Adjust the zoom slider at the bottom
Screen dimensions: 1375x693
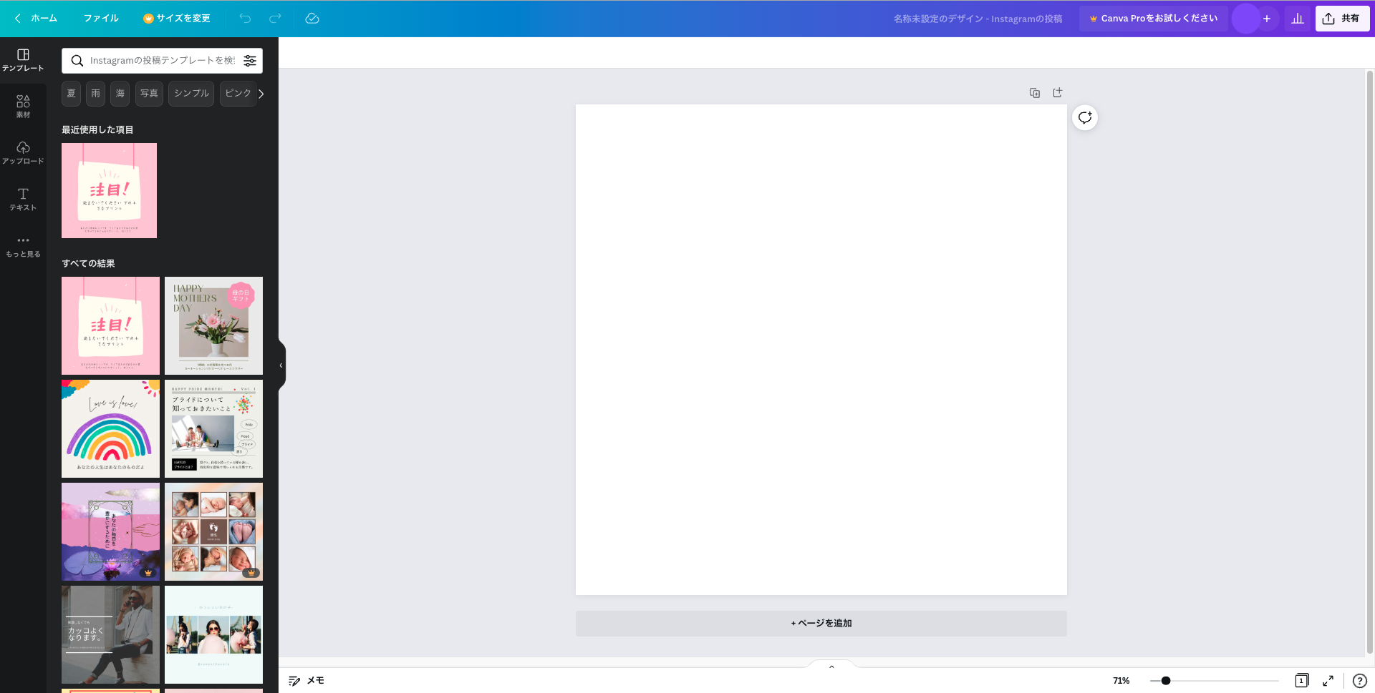tap(1166, 680)
